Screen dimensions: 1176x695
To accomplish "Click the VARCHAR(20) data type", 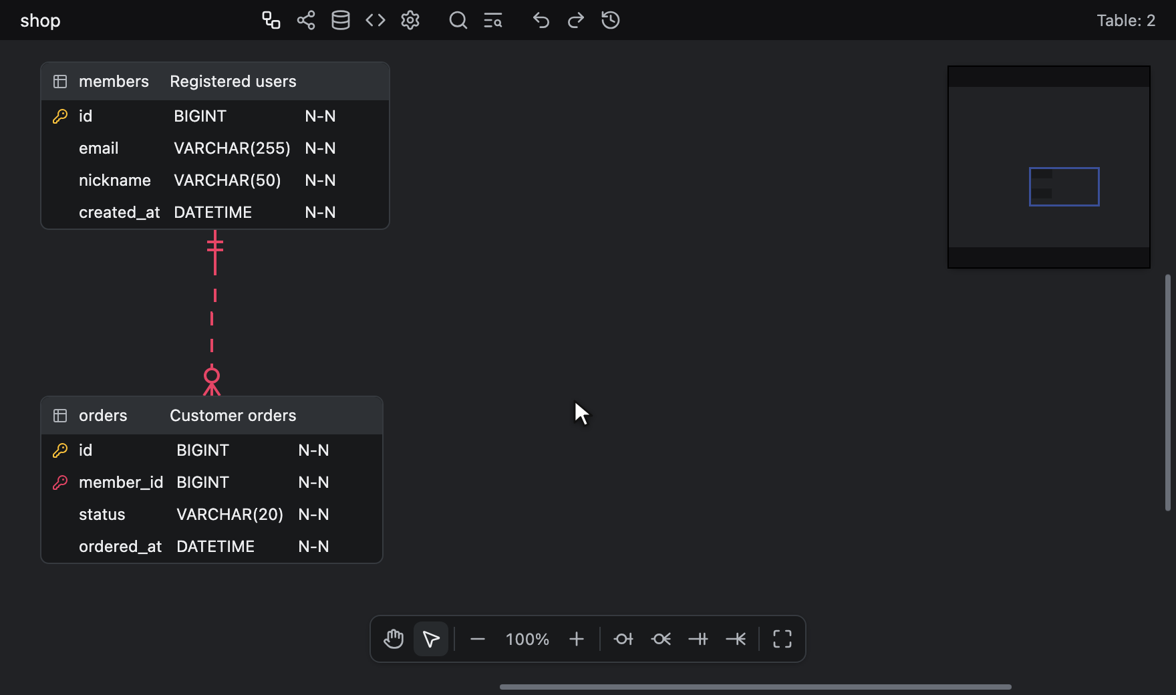I will pyautogui.click(x=230, y=515).
